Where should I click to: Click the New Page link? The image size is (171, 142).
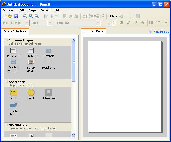tap(159, 32)
